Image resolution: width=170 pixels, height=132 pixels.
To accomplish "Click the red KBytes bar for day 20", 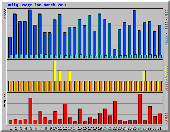I will click(105, 116).
